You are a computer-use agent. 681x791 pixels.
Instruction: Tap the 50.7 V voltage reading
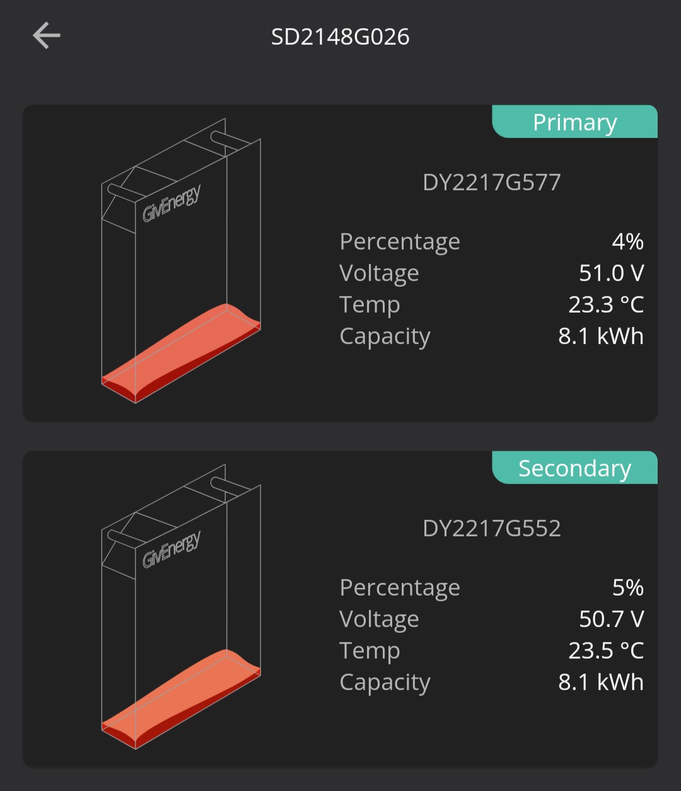coord(612,619)
